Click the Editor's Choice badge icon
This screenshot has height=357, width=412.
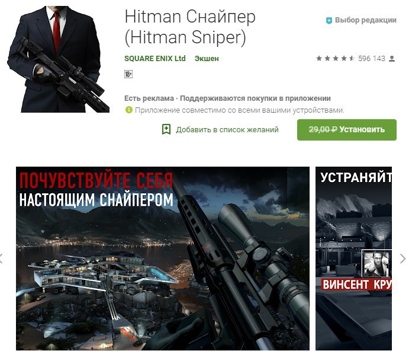329,21
